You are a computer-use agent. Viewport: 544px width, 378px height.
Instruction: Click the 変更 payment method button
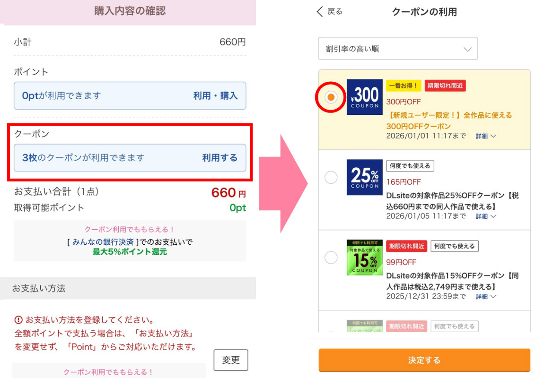coord(231,360)
